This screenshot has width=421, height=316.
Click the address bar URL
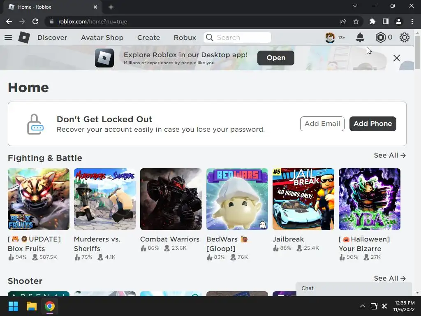pos(93,21)
